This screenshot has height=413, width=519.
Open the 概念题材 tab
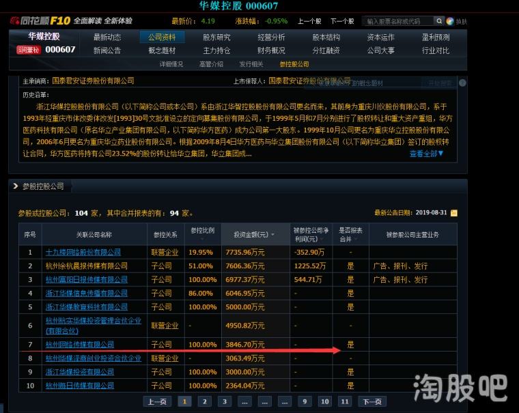pyautogui.click(x=162, y=51)
